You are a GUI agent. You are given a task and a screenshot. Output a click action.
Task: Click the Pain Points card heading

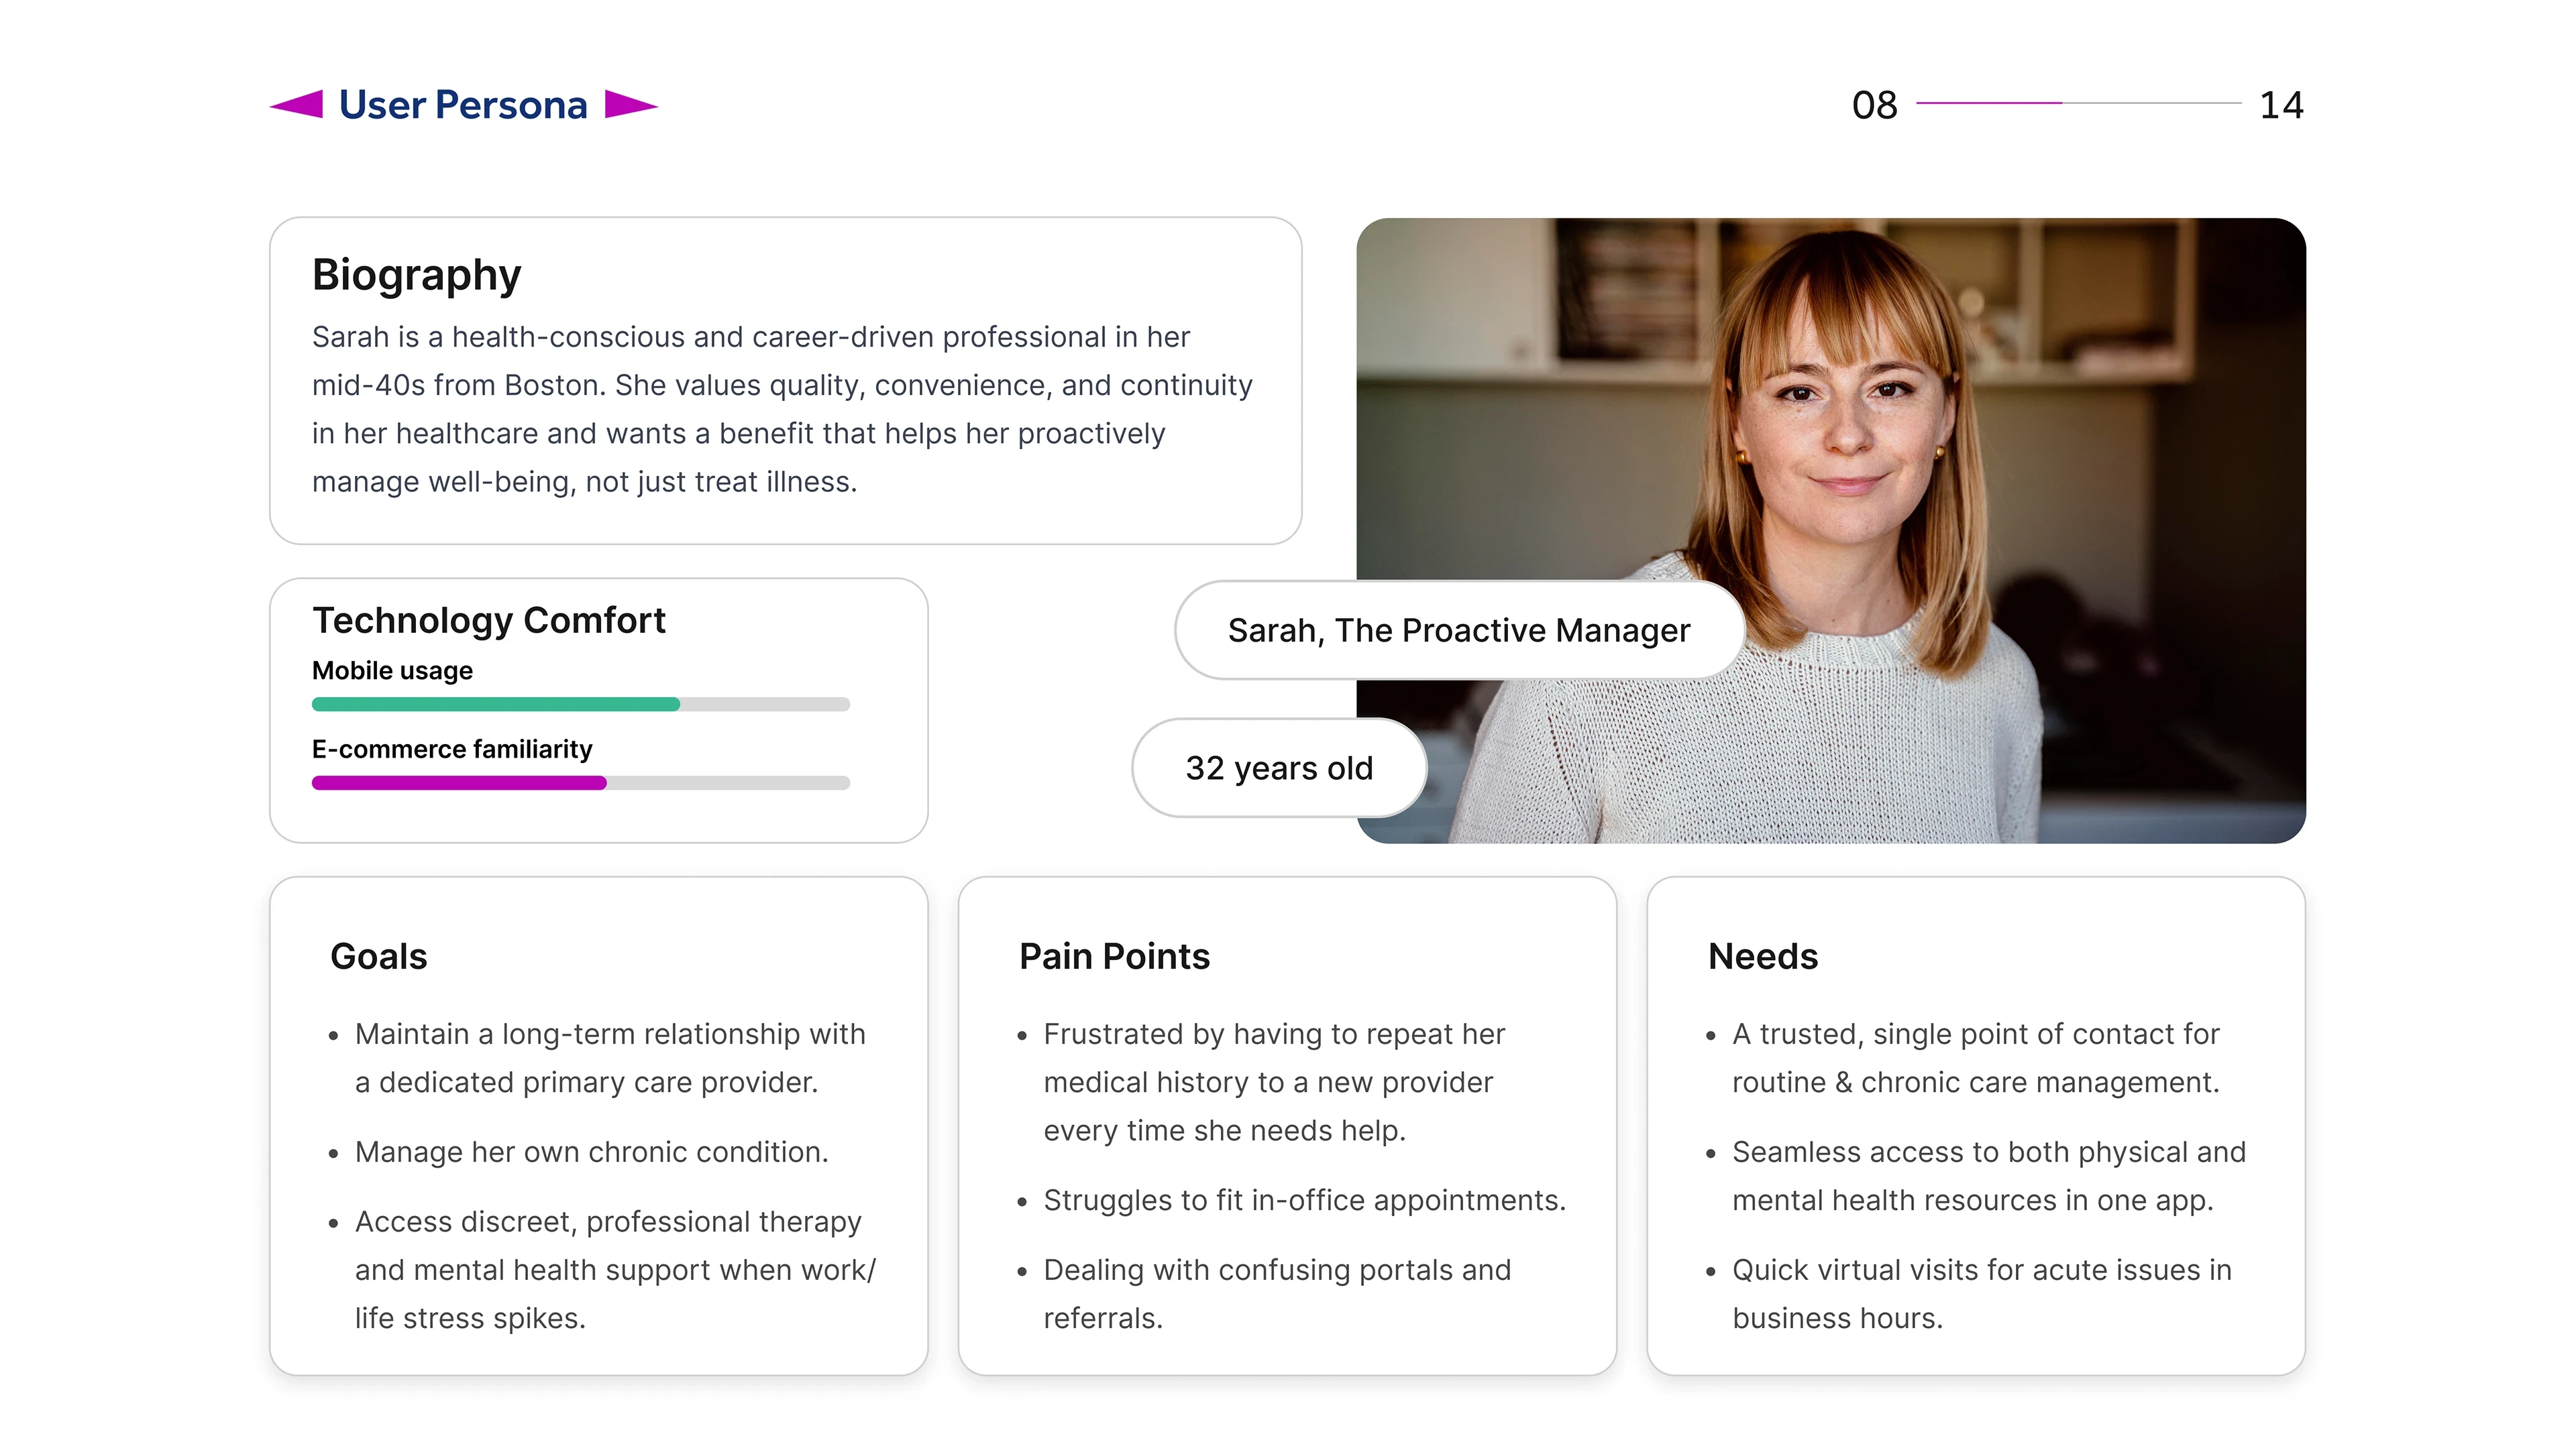(x=1114, y=956)
